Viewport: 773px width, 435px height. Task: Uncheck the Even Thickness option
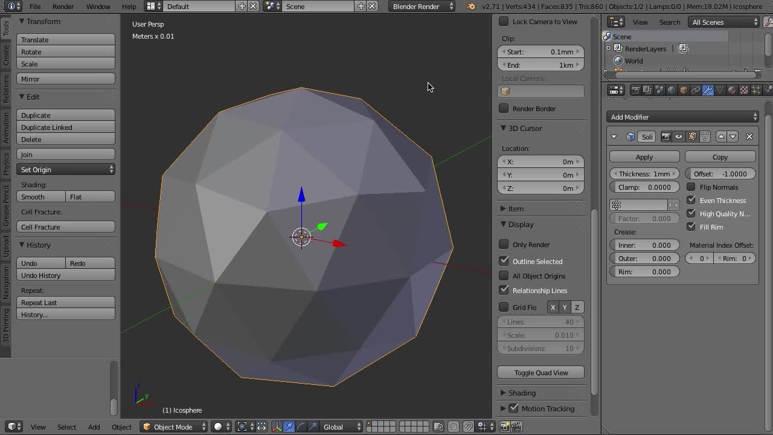[691, 200]
